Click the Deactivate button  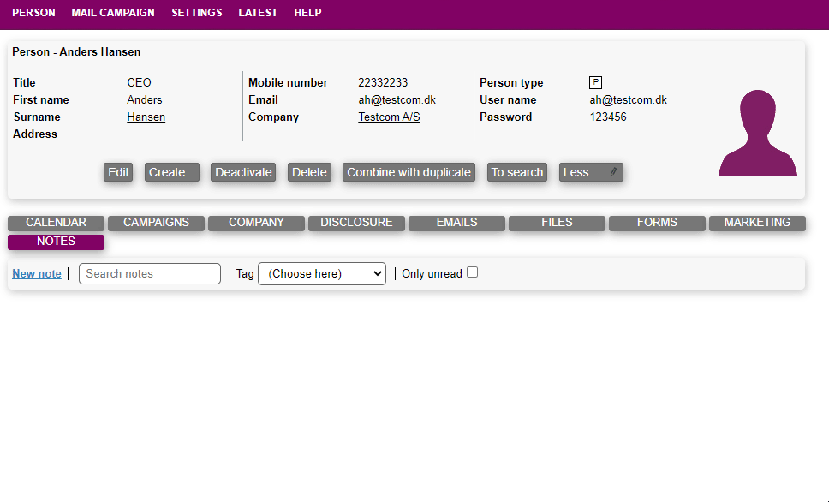click(243, 172)
